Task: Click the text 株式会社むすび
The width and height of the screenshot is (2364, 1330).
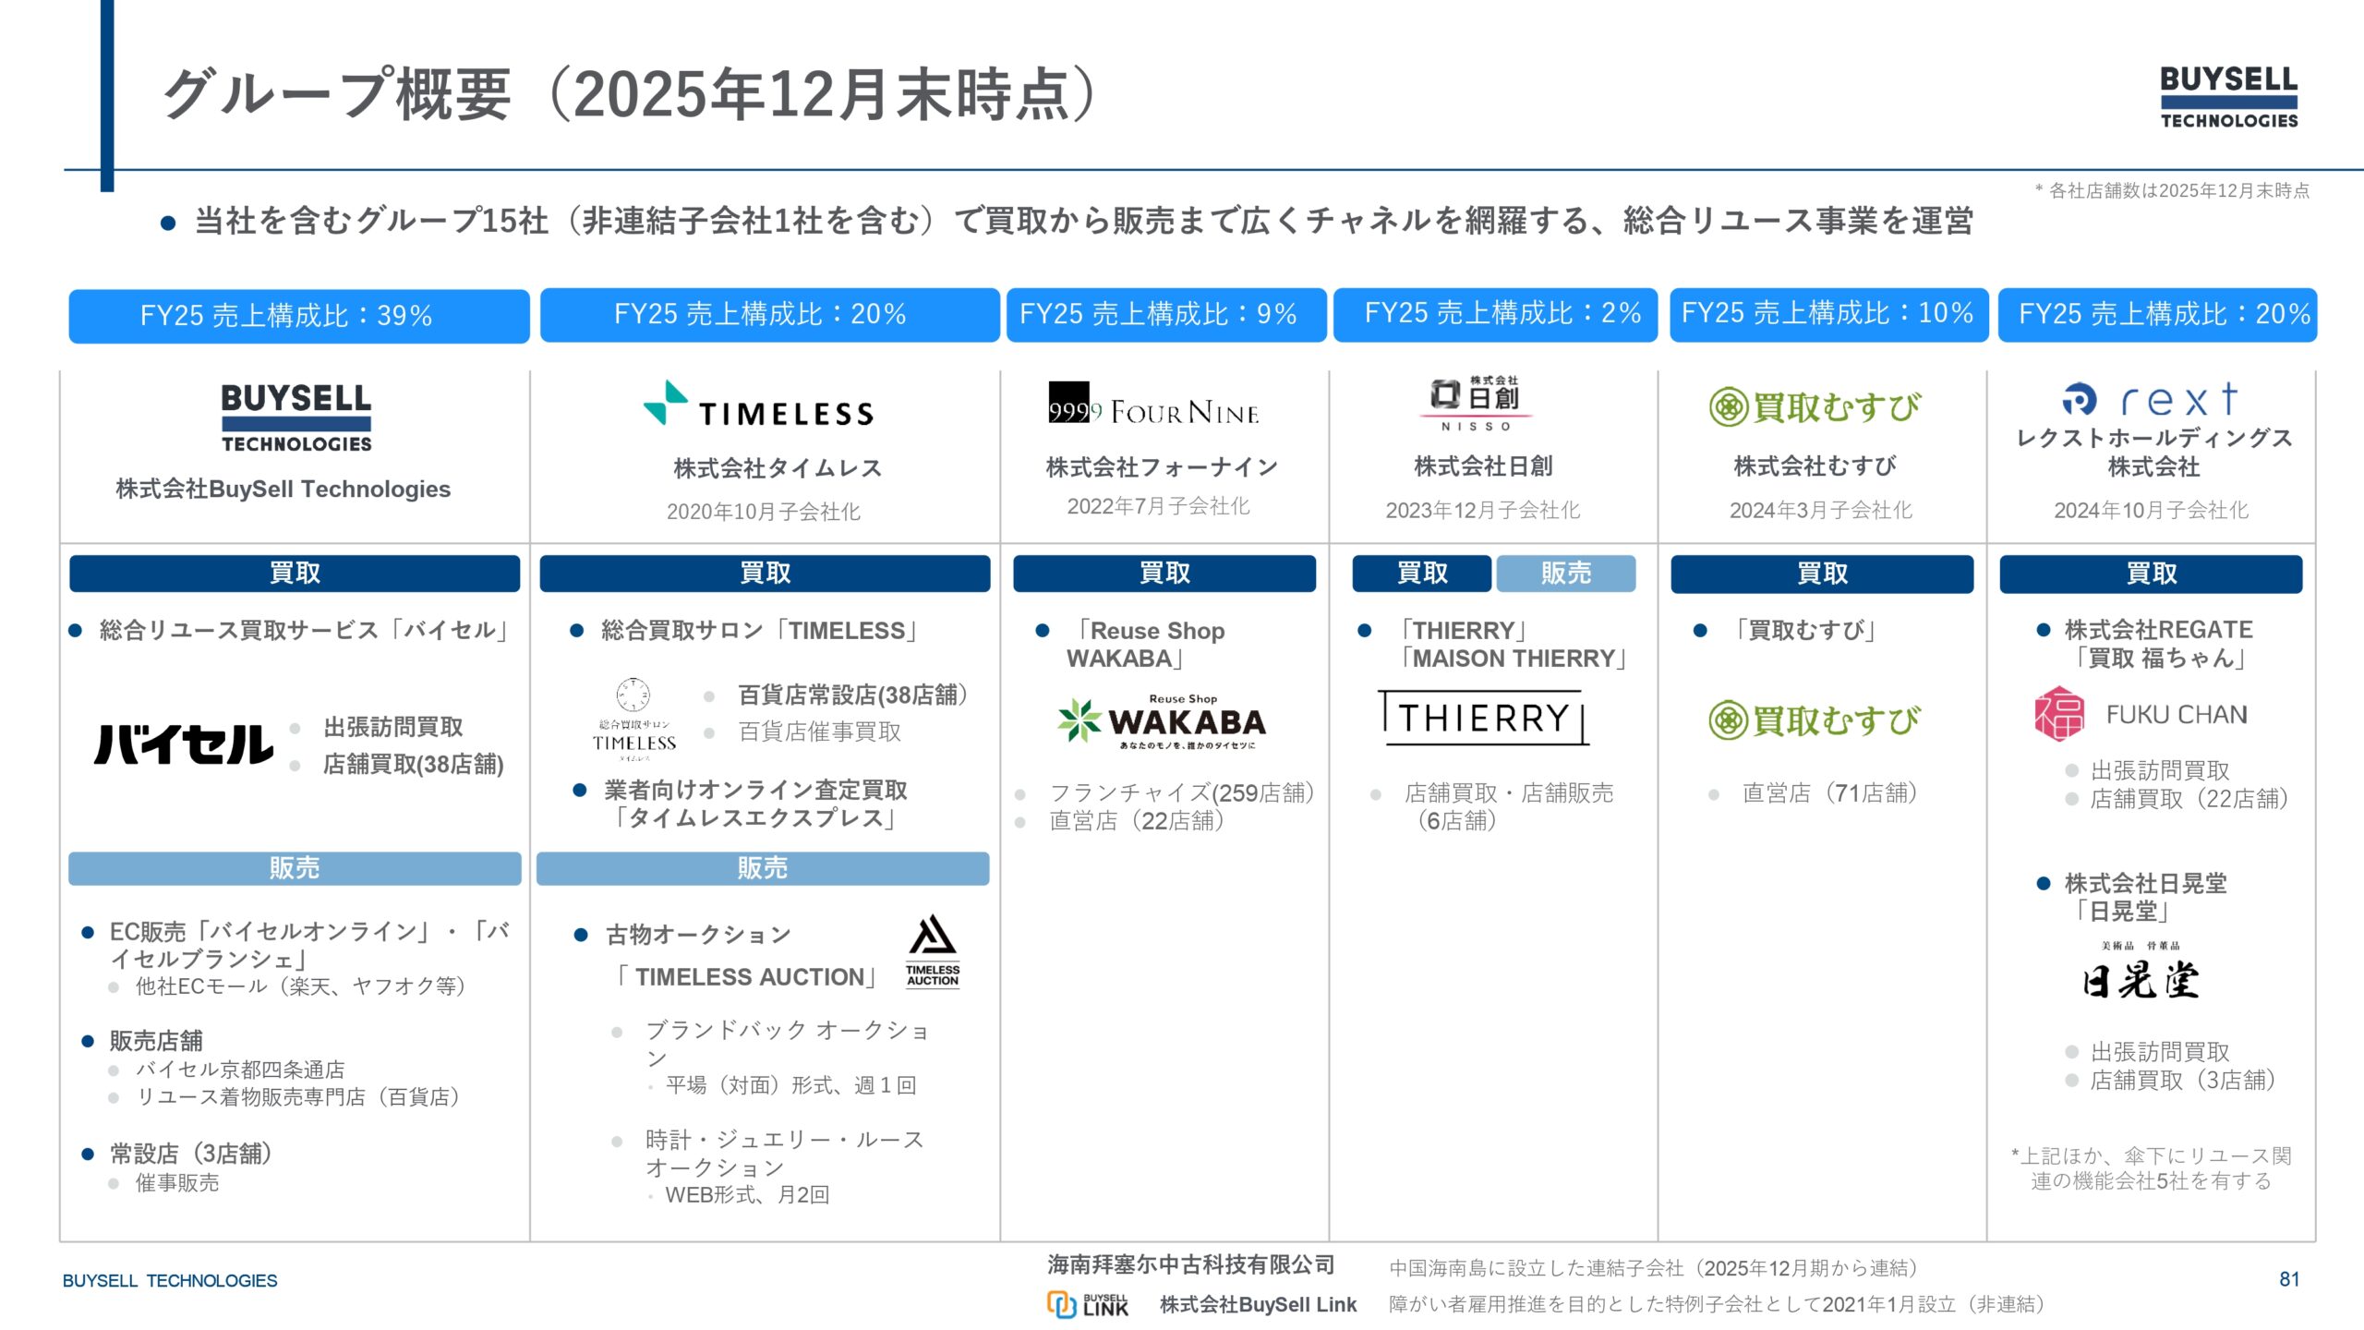Action: pos(1815,466)
